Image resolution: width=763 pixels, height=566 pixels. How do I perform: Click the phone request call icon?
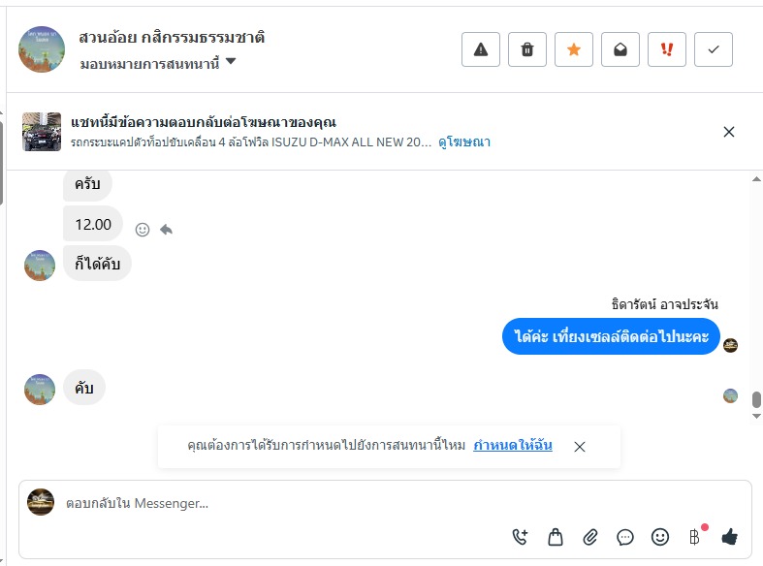[x=521, y=537]
